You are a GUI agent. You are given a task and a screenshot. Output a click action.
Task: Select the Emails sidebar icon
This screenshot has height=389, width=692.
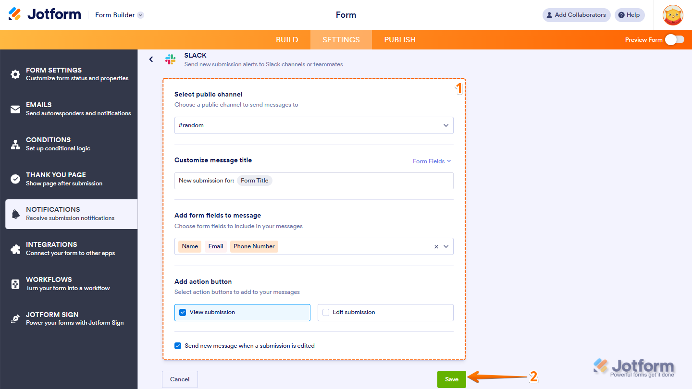pyautogui.click(x=15, y=109)
